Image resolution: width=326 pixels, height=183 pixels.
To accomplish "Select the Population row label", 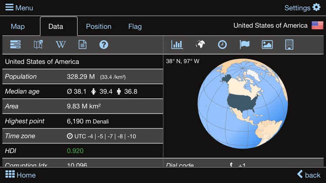I will (x=21, y=77).
